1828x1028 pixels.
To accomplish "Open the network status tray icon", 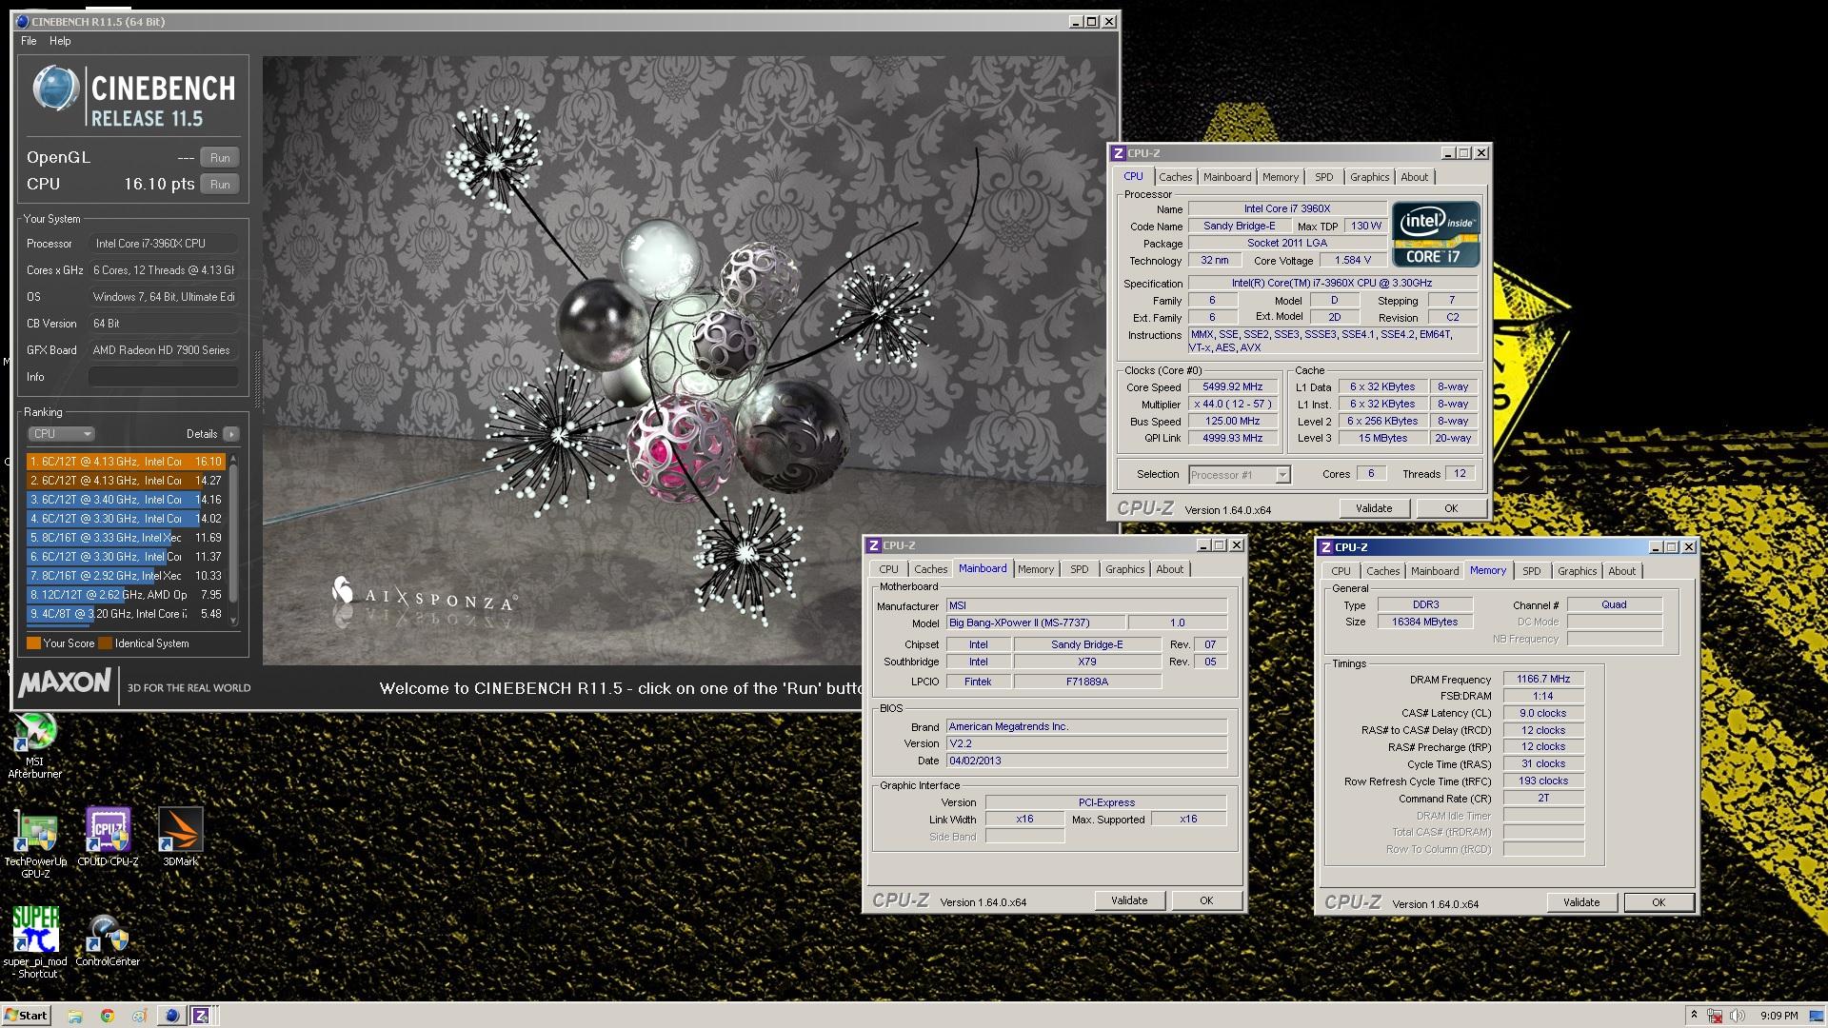I will pyautogui.click(x=1714, y=1016).
